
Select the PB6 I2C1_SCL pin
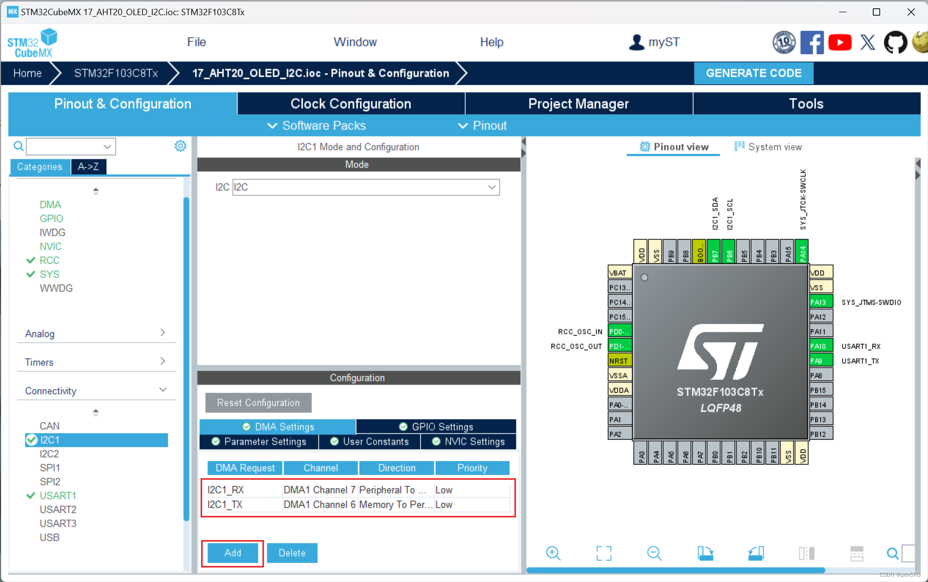pyautogui.click(x=728, y=252)
